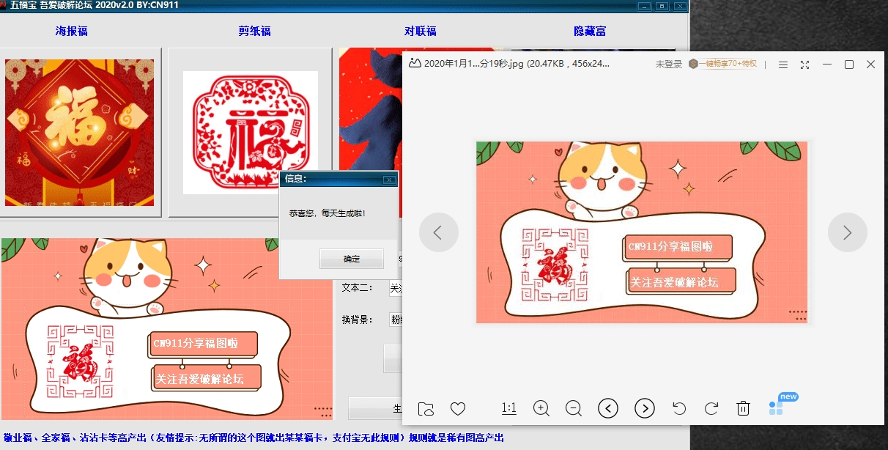The height and width of the screenshot is (450, 888).
Task: Switch to the 隐藏富 tab
Action: pyautogui.click(x=590, y=32)
